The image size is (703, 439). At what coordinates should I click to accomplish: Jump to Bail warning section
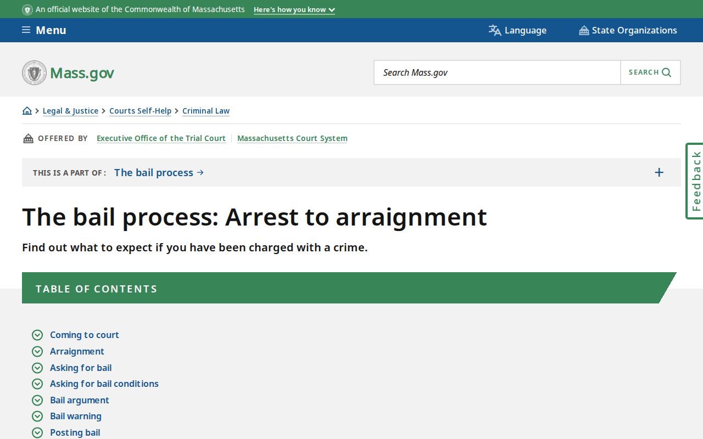coord(76,416)
